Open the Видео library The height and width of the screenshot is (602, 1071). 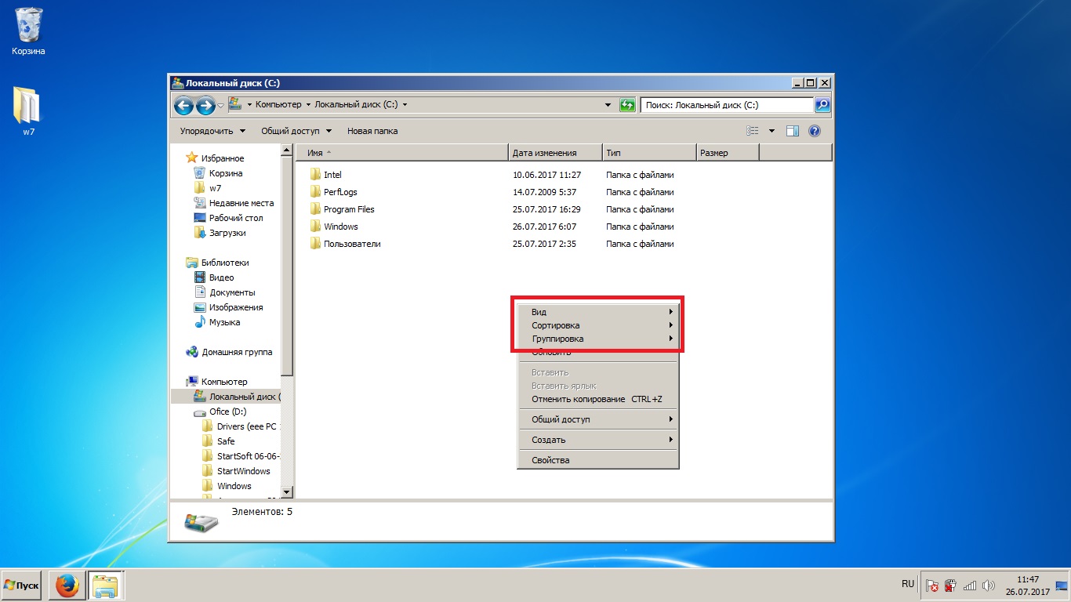[213, 277]
